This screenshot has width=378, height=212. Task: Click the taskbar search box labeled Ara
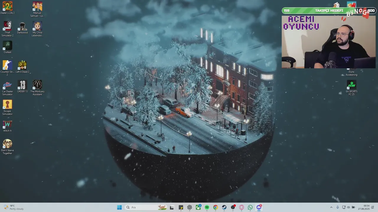pyautogui.click(x=146, y=207)
